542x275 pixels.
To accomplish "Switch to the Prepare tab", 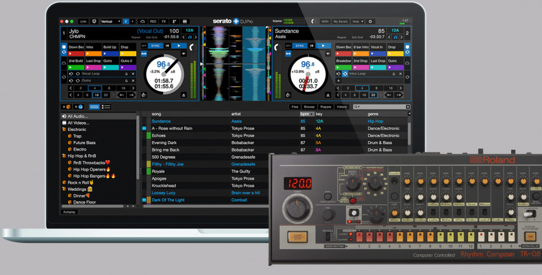I will pos(325,107).
